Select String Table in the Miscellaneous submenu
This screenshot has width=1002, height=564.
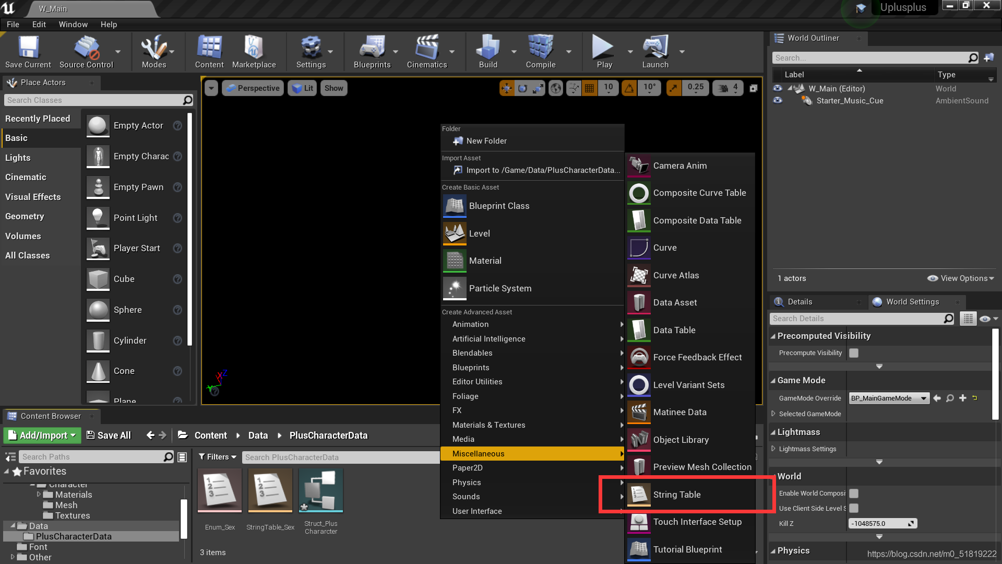tap(676, 495)
